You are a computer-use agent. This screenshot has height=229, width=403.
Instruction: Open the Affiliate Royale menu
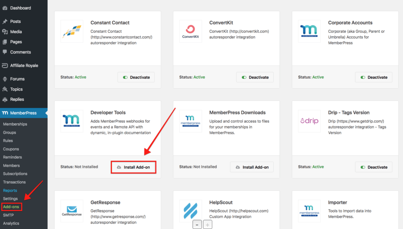(x=24, y=66)
